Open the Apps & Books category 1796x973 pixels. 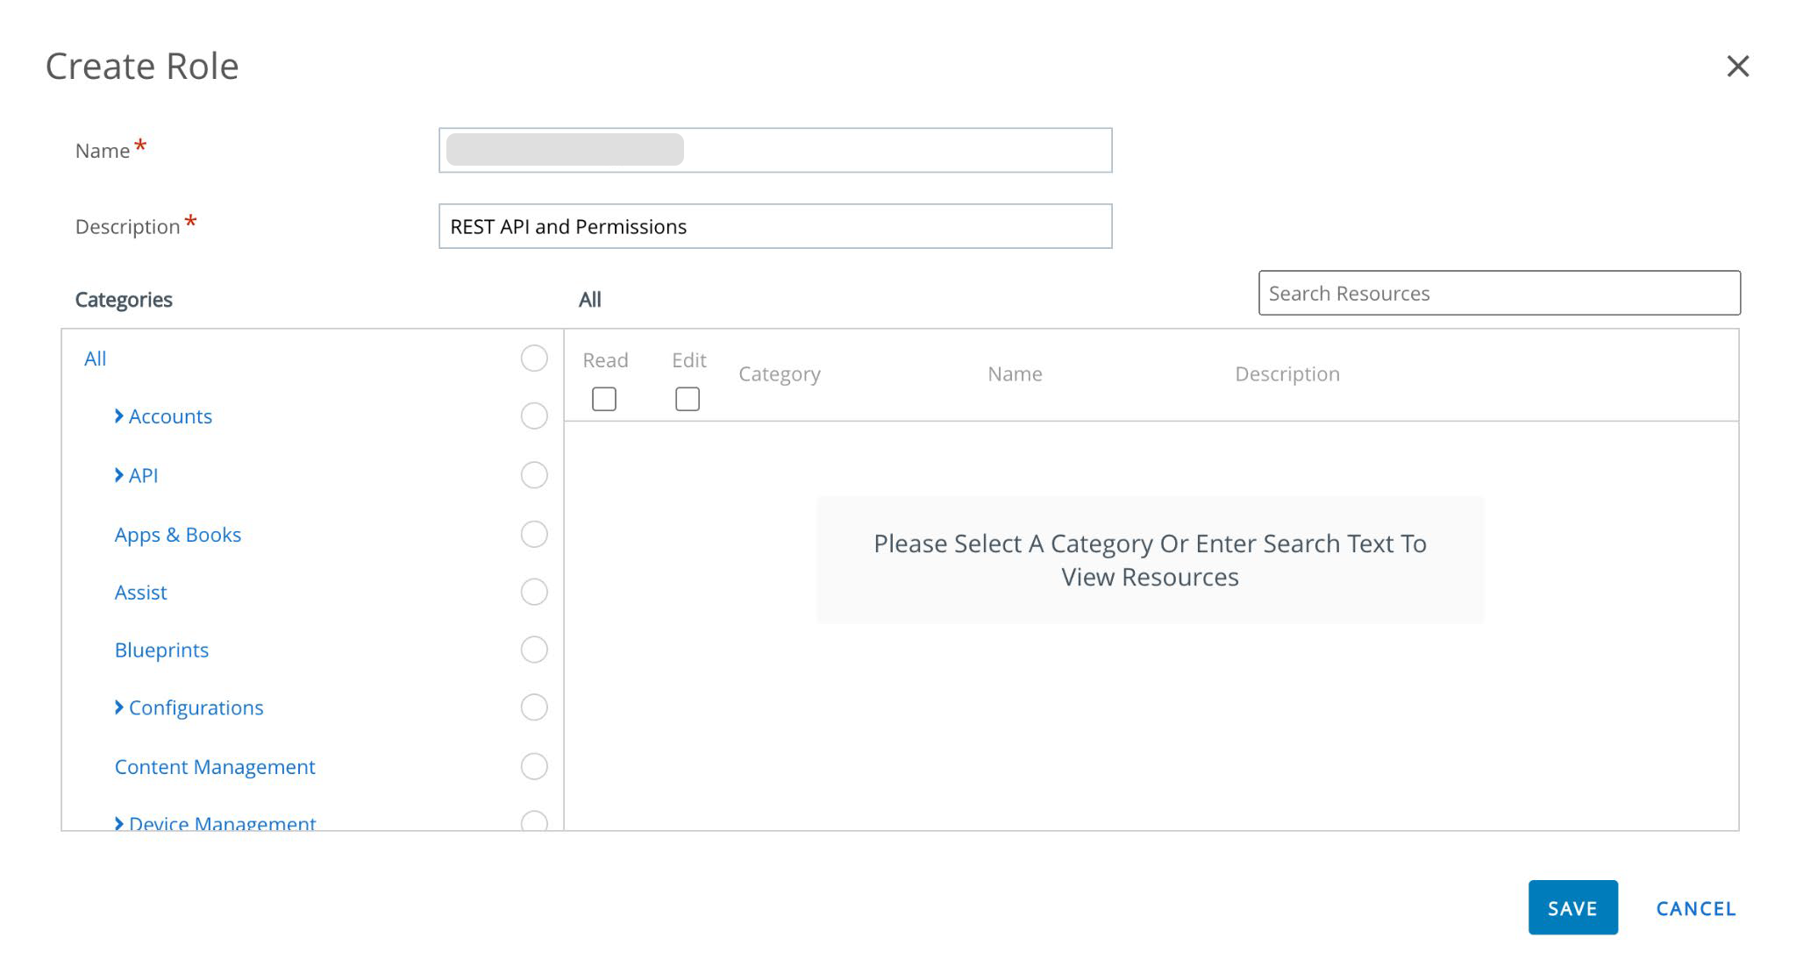click(178, 534)
